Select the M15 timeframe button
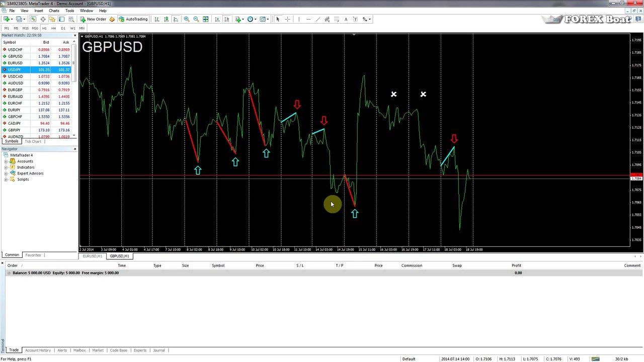644x362 pixels. click(x=25, y=28)
